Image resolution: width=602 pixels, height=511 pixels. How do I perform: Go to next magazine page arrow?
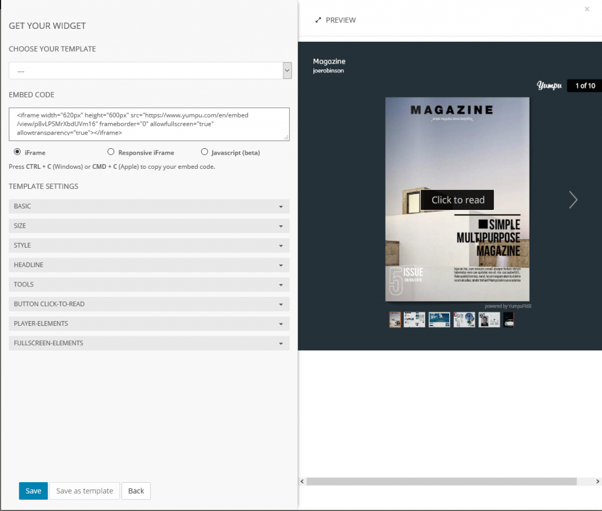[573, 200]
